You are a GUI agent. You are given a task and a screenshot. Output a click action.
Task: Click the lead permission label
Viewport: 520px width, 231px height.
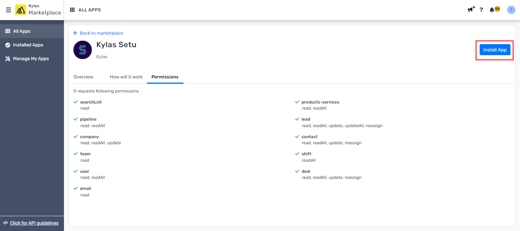click(x=306, y=119)
